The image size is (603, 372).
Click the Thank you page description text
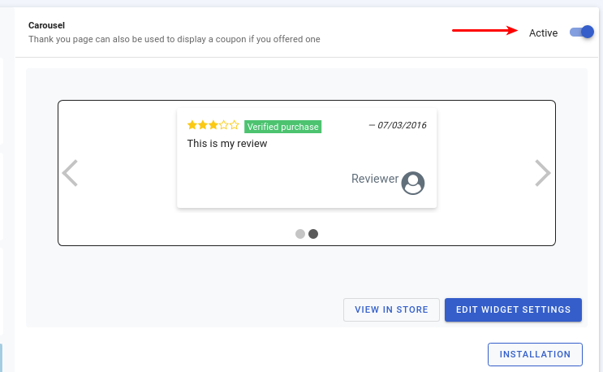pyautogui.click(x=174, y=39)
